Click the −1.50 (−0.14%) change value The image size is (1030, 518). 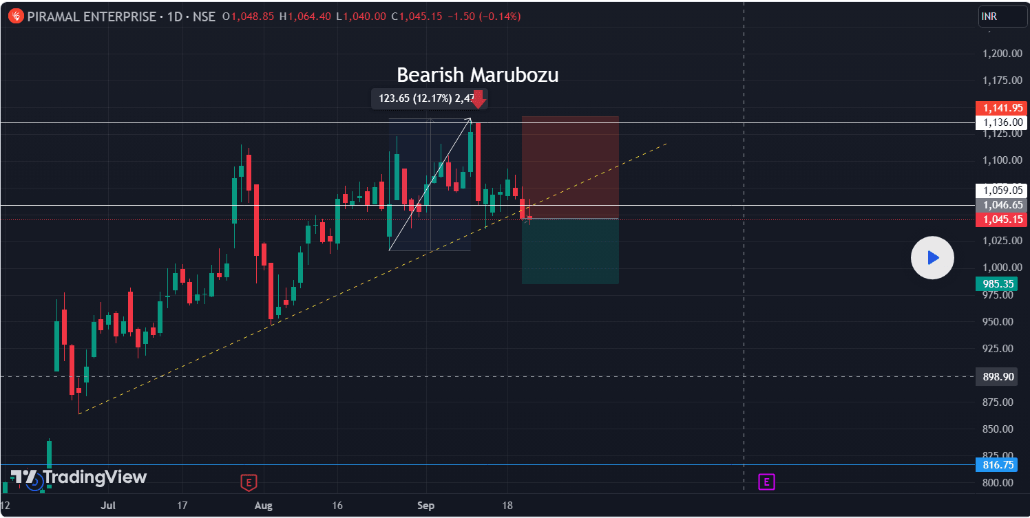pyautogui.click(x=484, y=16)
